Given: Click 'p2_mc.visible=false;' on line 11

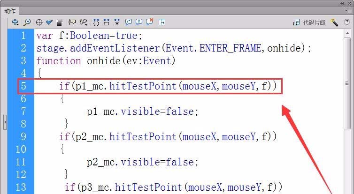Looking at the screenshot, I should click(x=143, y=162).
